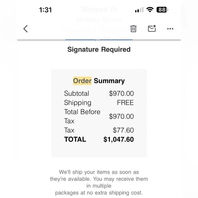Go back using the left chevron

[26, 29]
